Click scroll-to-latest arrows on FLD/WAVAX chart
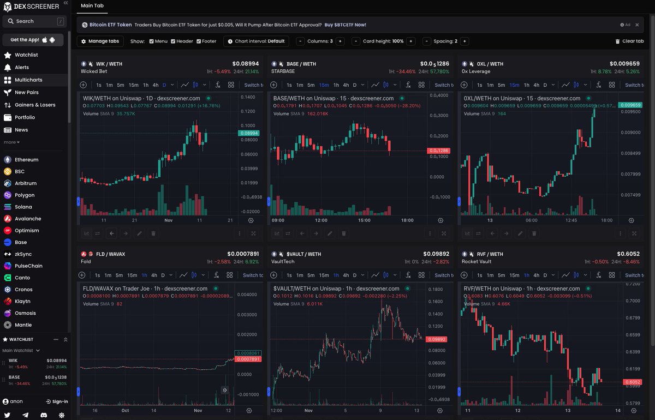 tap(224, 390)
